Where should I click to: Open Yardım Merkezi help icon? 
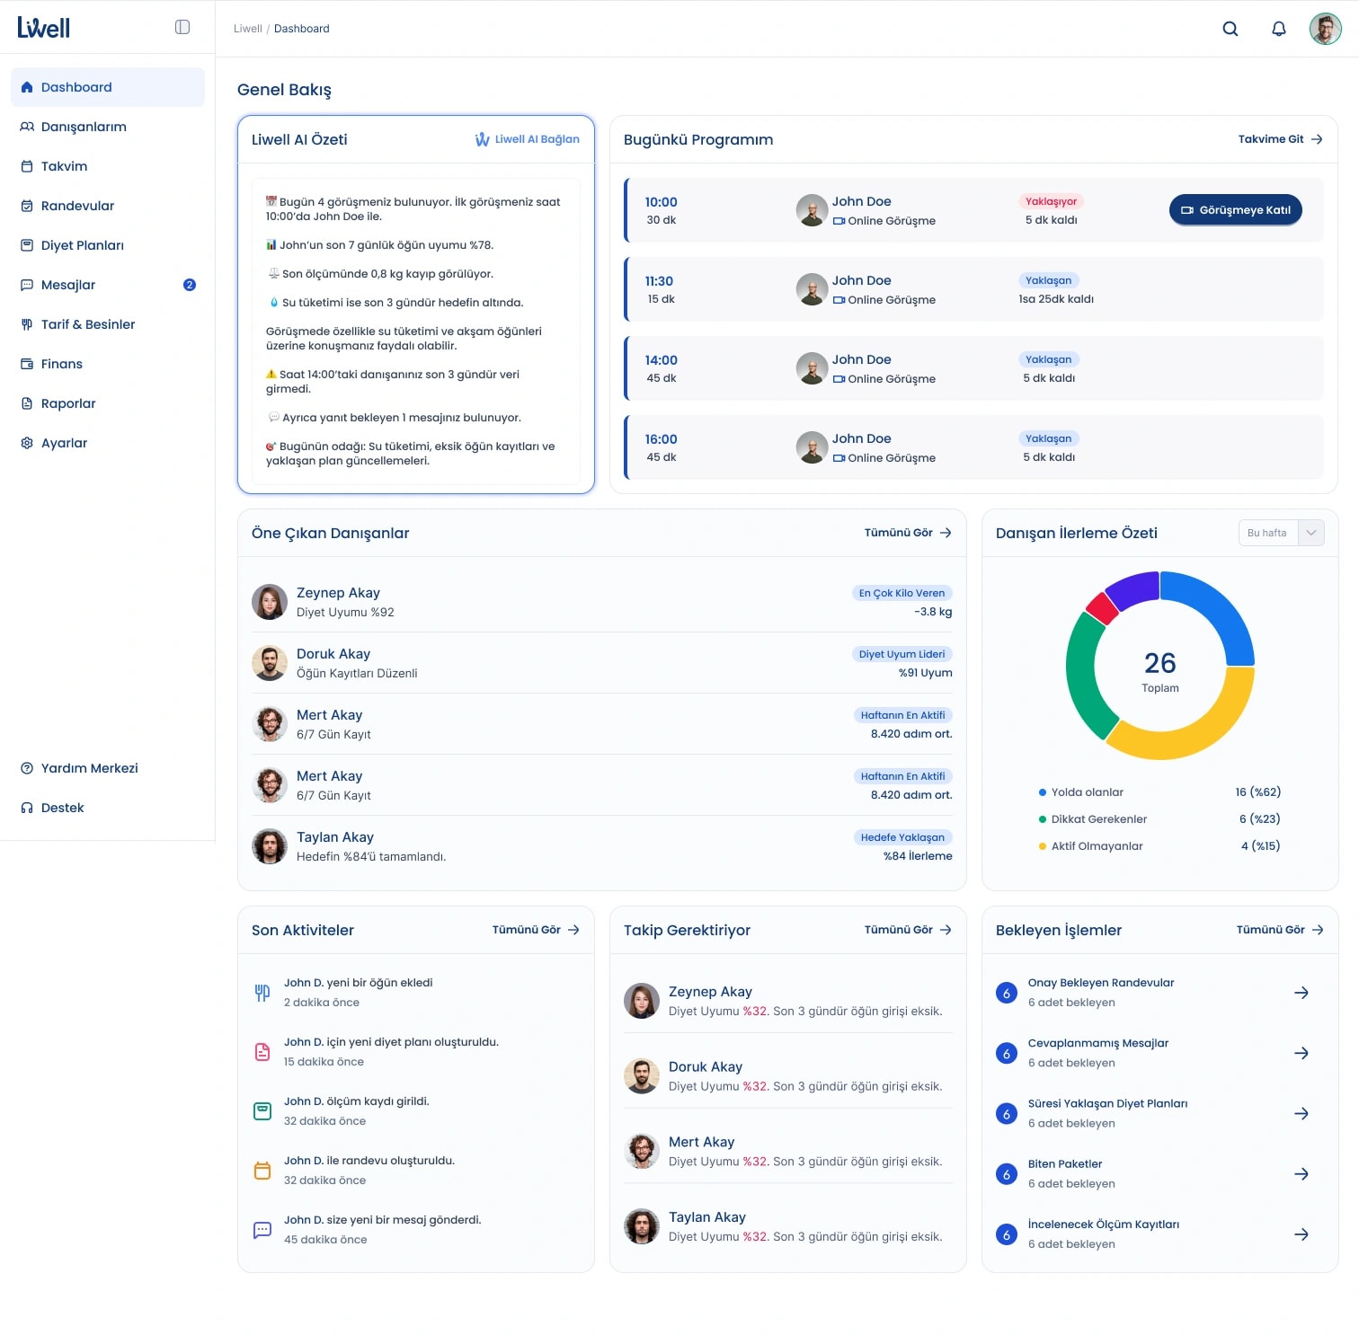(27, 768)
